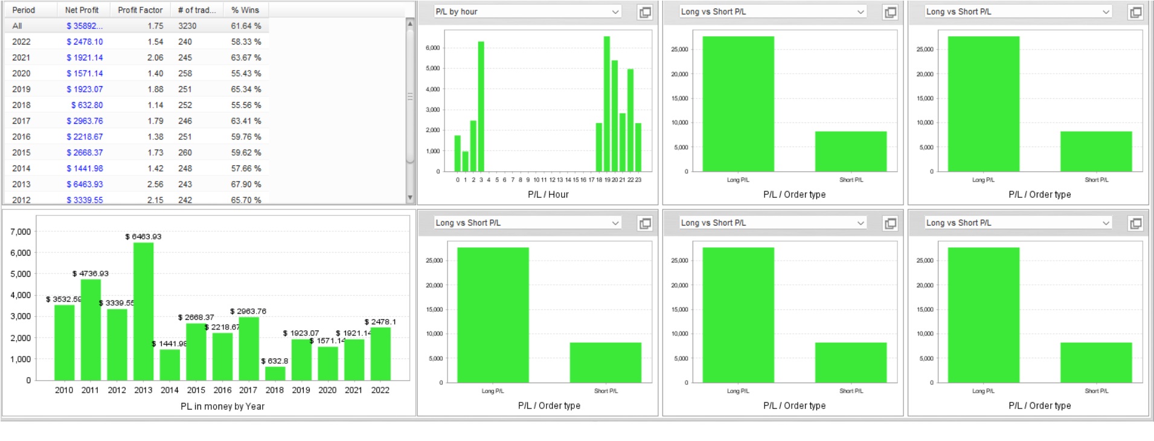Select the All period row

[137, 26]
